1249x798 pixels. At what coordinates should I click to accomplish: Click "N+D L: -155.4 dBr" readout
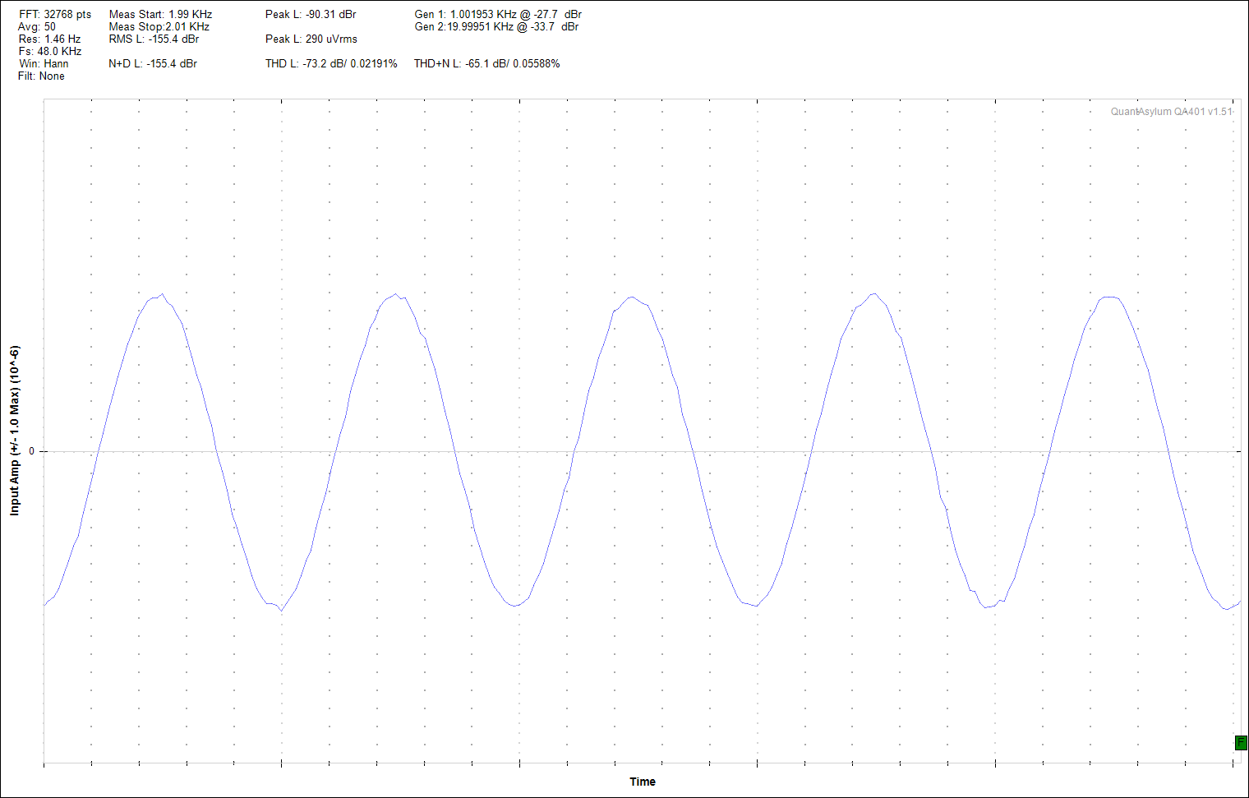pos(153,64)
